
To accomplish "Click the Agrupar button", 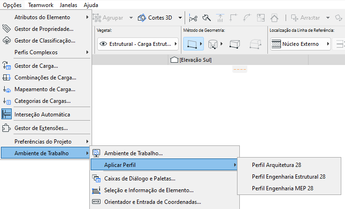I will point(108,18).
